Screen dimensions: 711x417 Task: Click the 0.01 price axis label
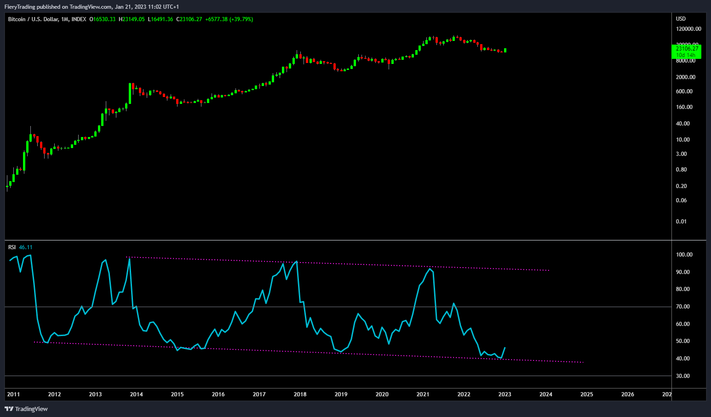tap(682, 222)
